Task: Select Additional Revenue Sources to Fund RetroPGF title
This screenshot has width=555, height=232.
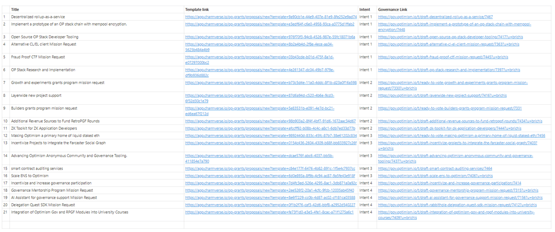Action: click(55, 121)
